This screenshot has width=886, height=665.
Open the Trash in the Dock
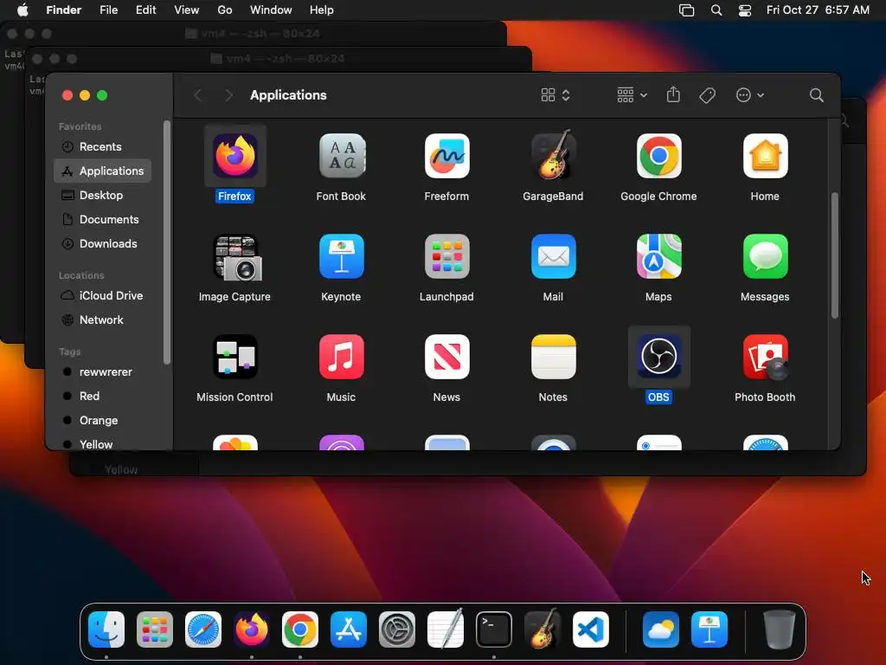[x=780, y=629]
